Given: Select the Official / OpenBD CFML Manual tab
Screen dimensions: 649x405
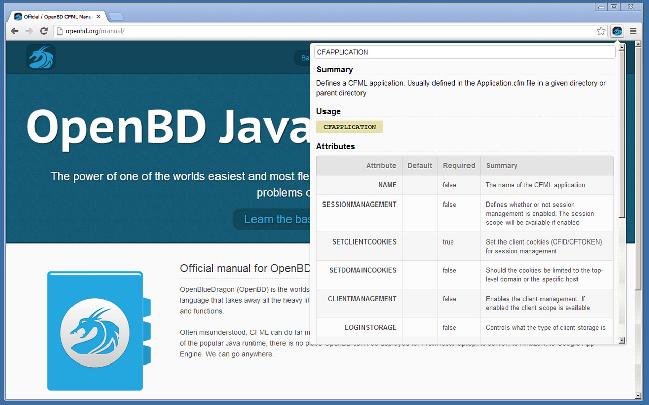Looking at the screenshot, I should (56, 16).
